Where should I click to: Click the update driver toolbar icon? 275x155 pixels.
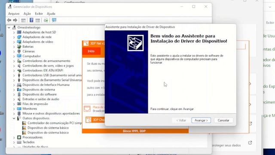click(46, 20)
